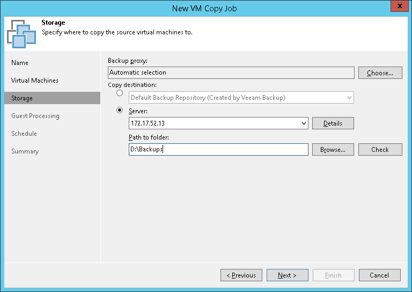Image resolution: width=412 pixels, height=292 pixels.
Task: Proceed with the Next button
Action: pos(287,275)
